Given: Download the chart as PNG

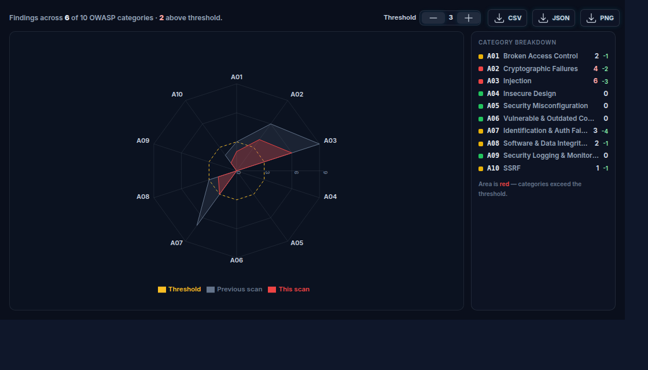Looking at the screenshot, I should click(x=599, y=18).
